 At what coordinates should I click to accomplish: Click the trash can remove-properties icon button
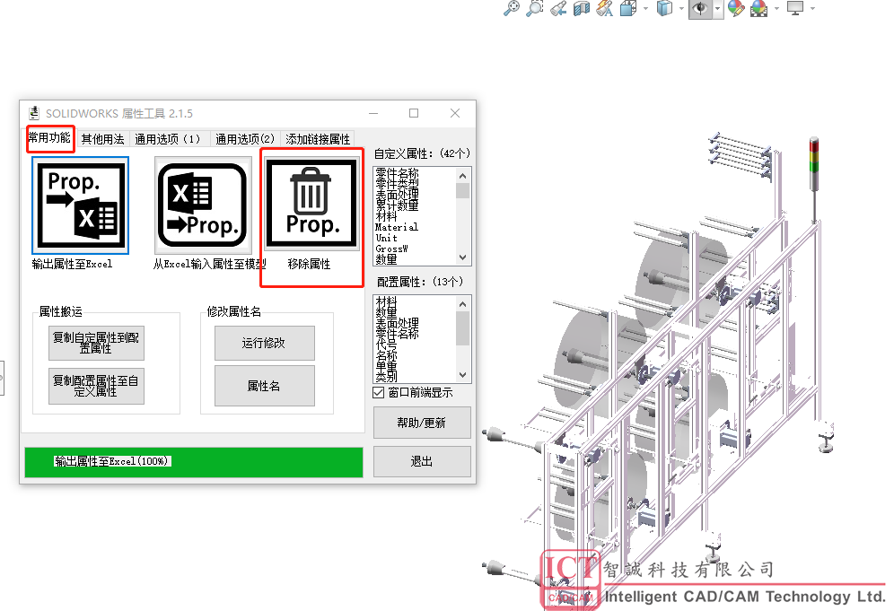[x=311, y=204]
